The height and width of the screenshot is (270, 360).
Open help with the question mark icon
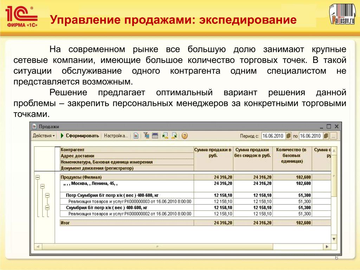coord(185,136)
